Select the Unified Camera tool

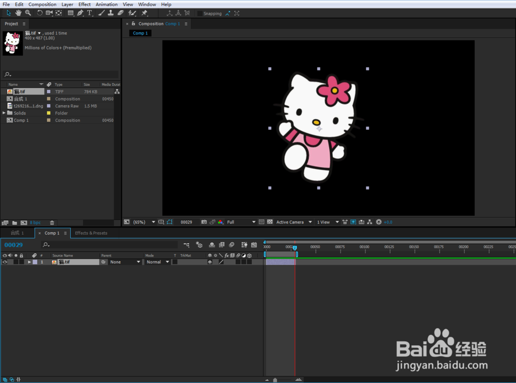[49, 13]
